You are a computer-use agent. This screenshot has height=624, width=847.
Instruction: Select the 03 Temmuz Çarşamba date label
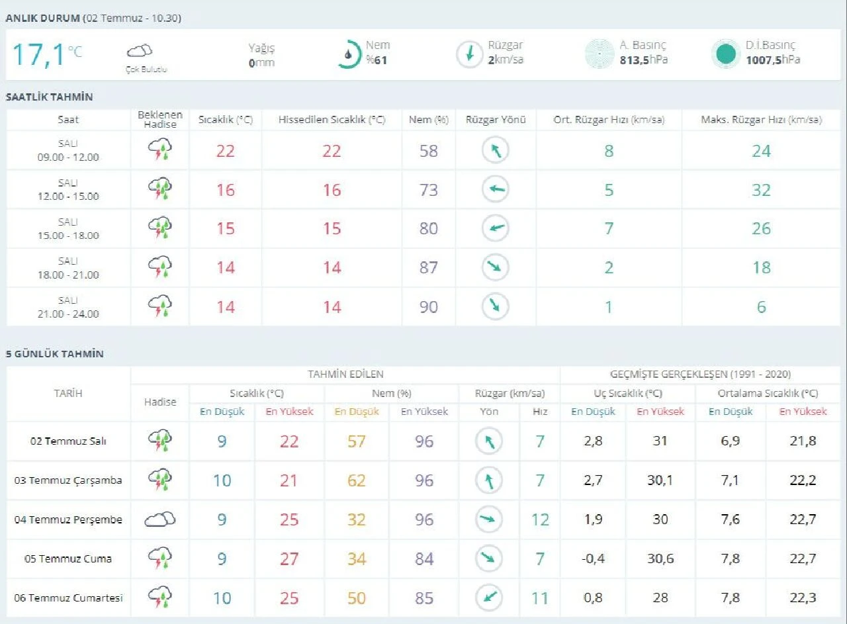coord(68,480)
